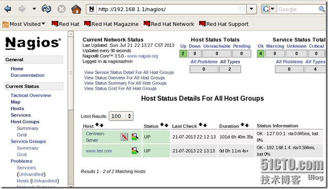Open the Red Hat Magazine bookmark

pos(111,24)
